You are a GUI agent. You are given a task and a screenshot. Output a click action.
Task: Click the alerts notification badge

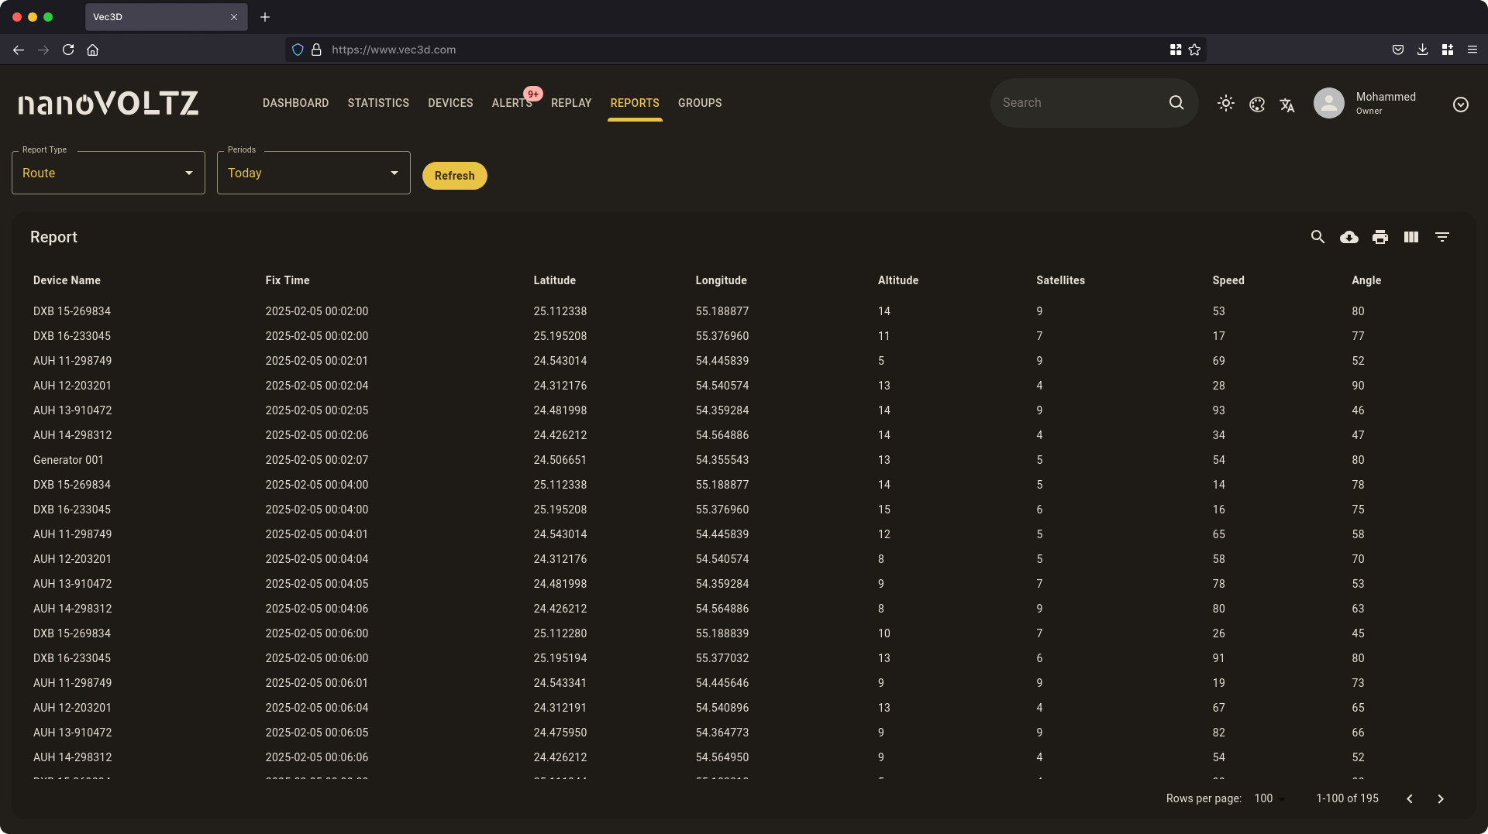[x=533, y=94]
